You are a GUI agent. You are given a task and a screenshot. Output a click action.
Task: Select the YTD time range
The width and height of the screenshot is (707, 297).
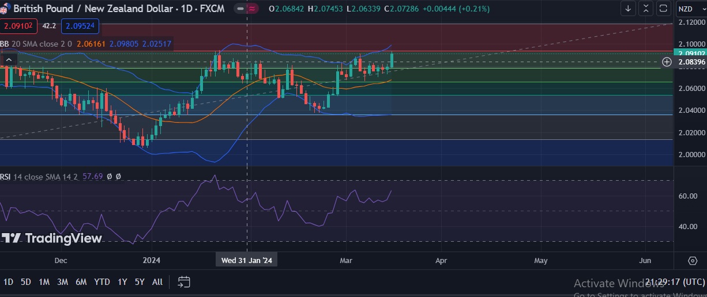click(102, 282)
